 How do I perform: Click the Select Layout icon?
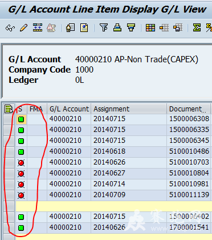tap(164, 28)
